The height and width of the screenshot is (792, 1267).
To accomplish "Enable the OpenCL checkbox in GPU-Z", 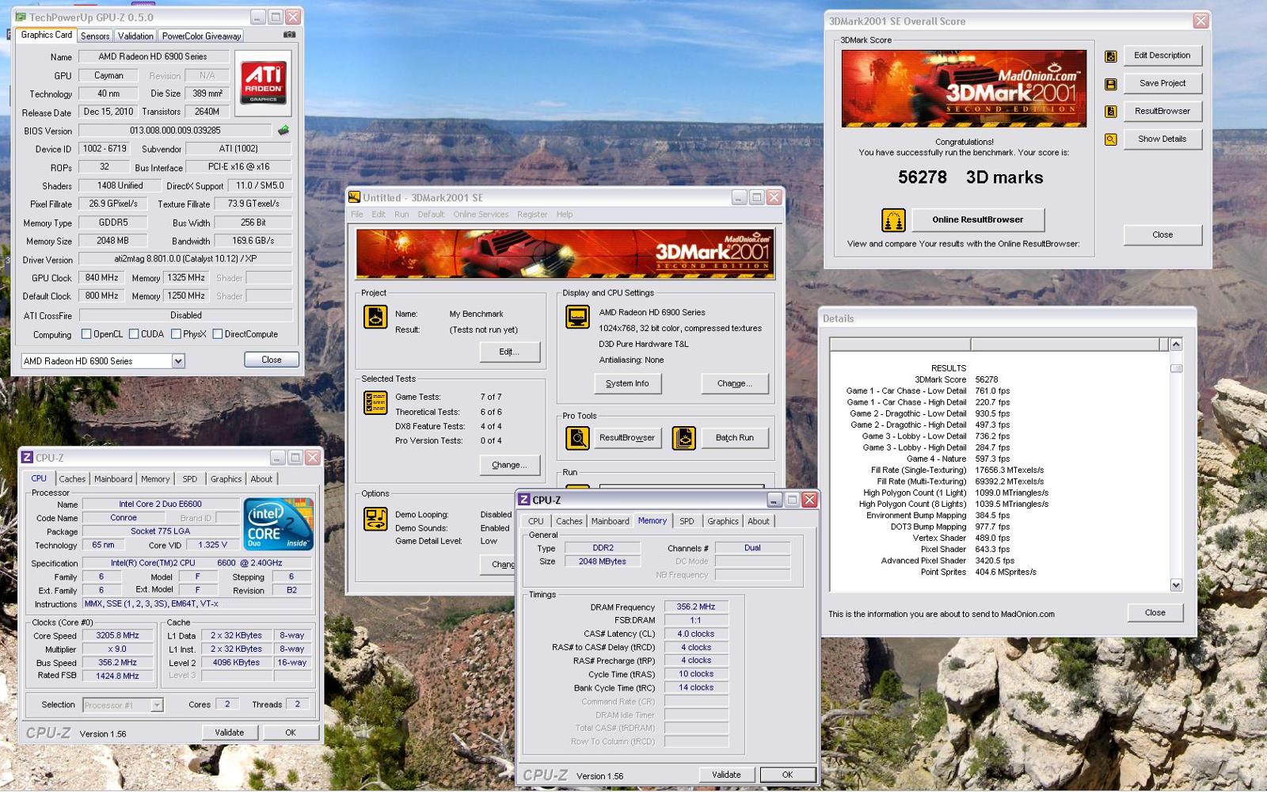I will pyautogui.click(x=86, y=334).
